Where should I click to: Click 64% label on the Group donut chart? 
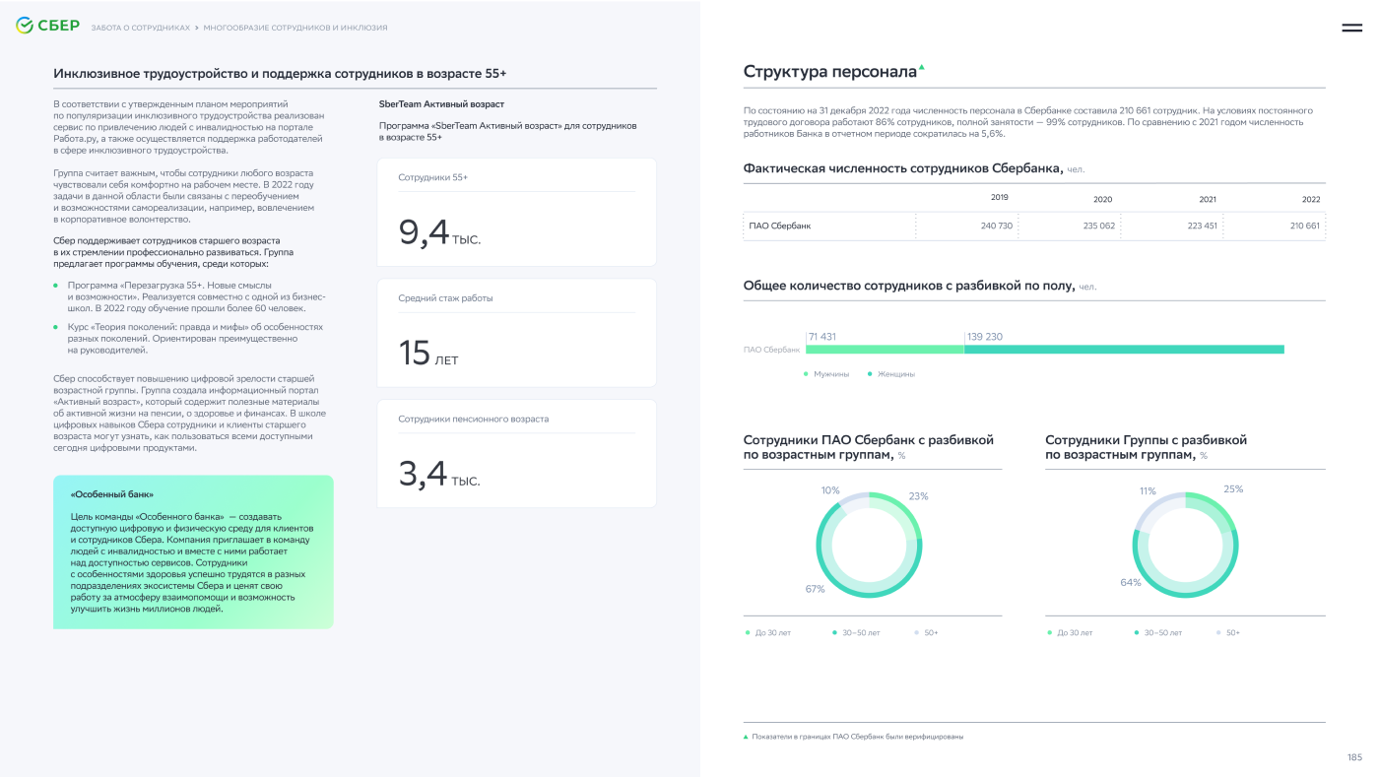tap(1131, 582)
